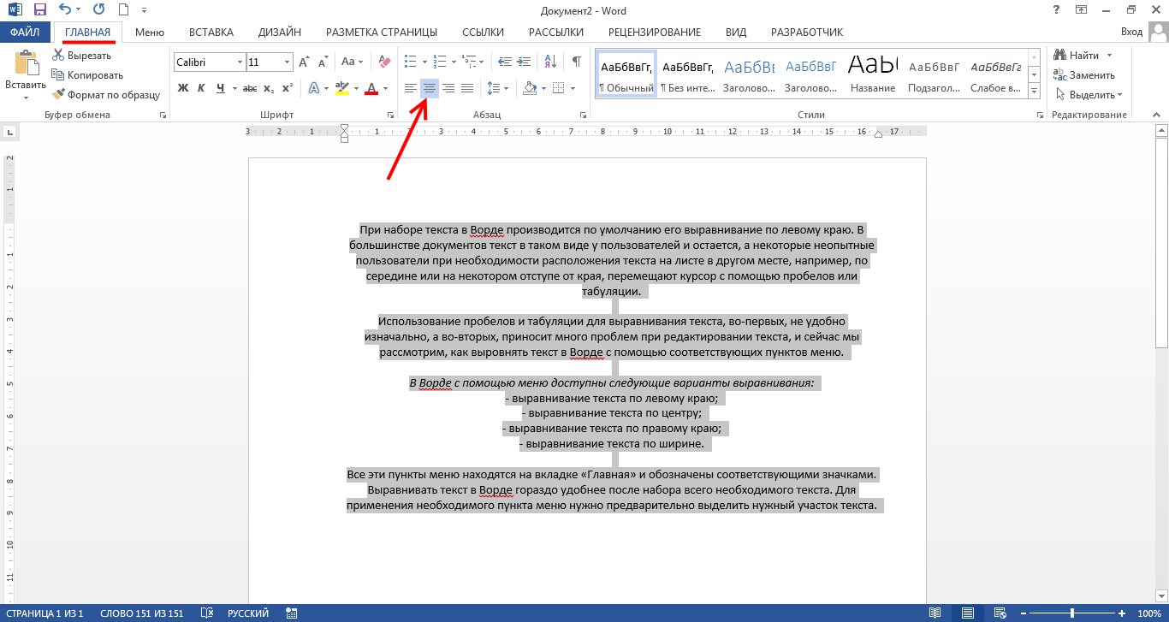Align selected text to the right
1169x622 pixels.
click(x=448, y=88)
